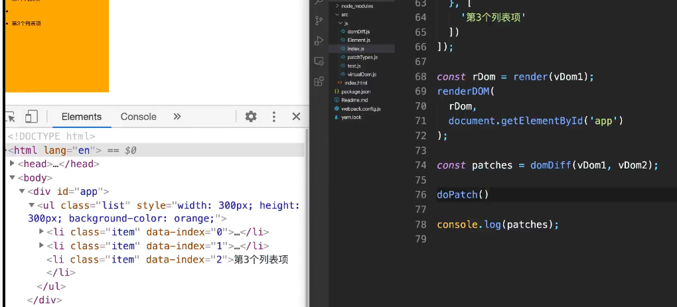Open yarn.lock in explorer

pyautogui.click(x=351, y=117)
